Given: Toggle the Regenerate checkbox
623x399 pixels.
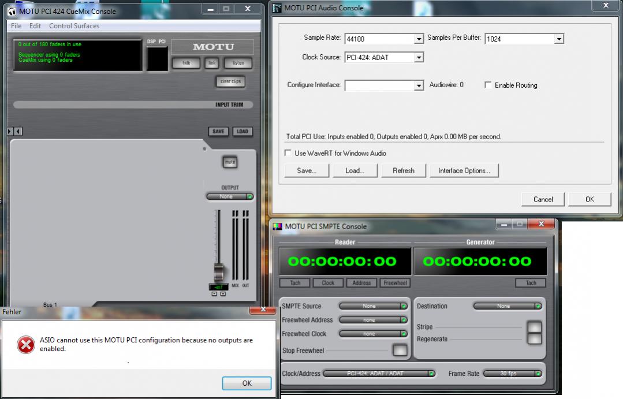Looking at the screenshot, I should point(535,339).
